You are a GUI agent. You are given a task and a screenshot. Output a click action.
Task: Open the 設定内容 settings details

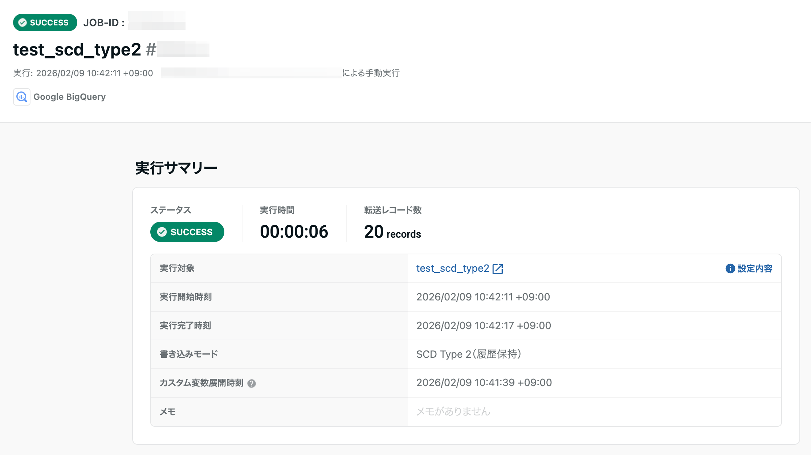[754, 269]
